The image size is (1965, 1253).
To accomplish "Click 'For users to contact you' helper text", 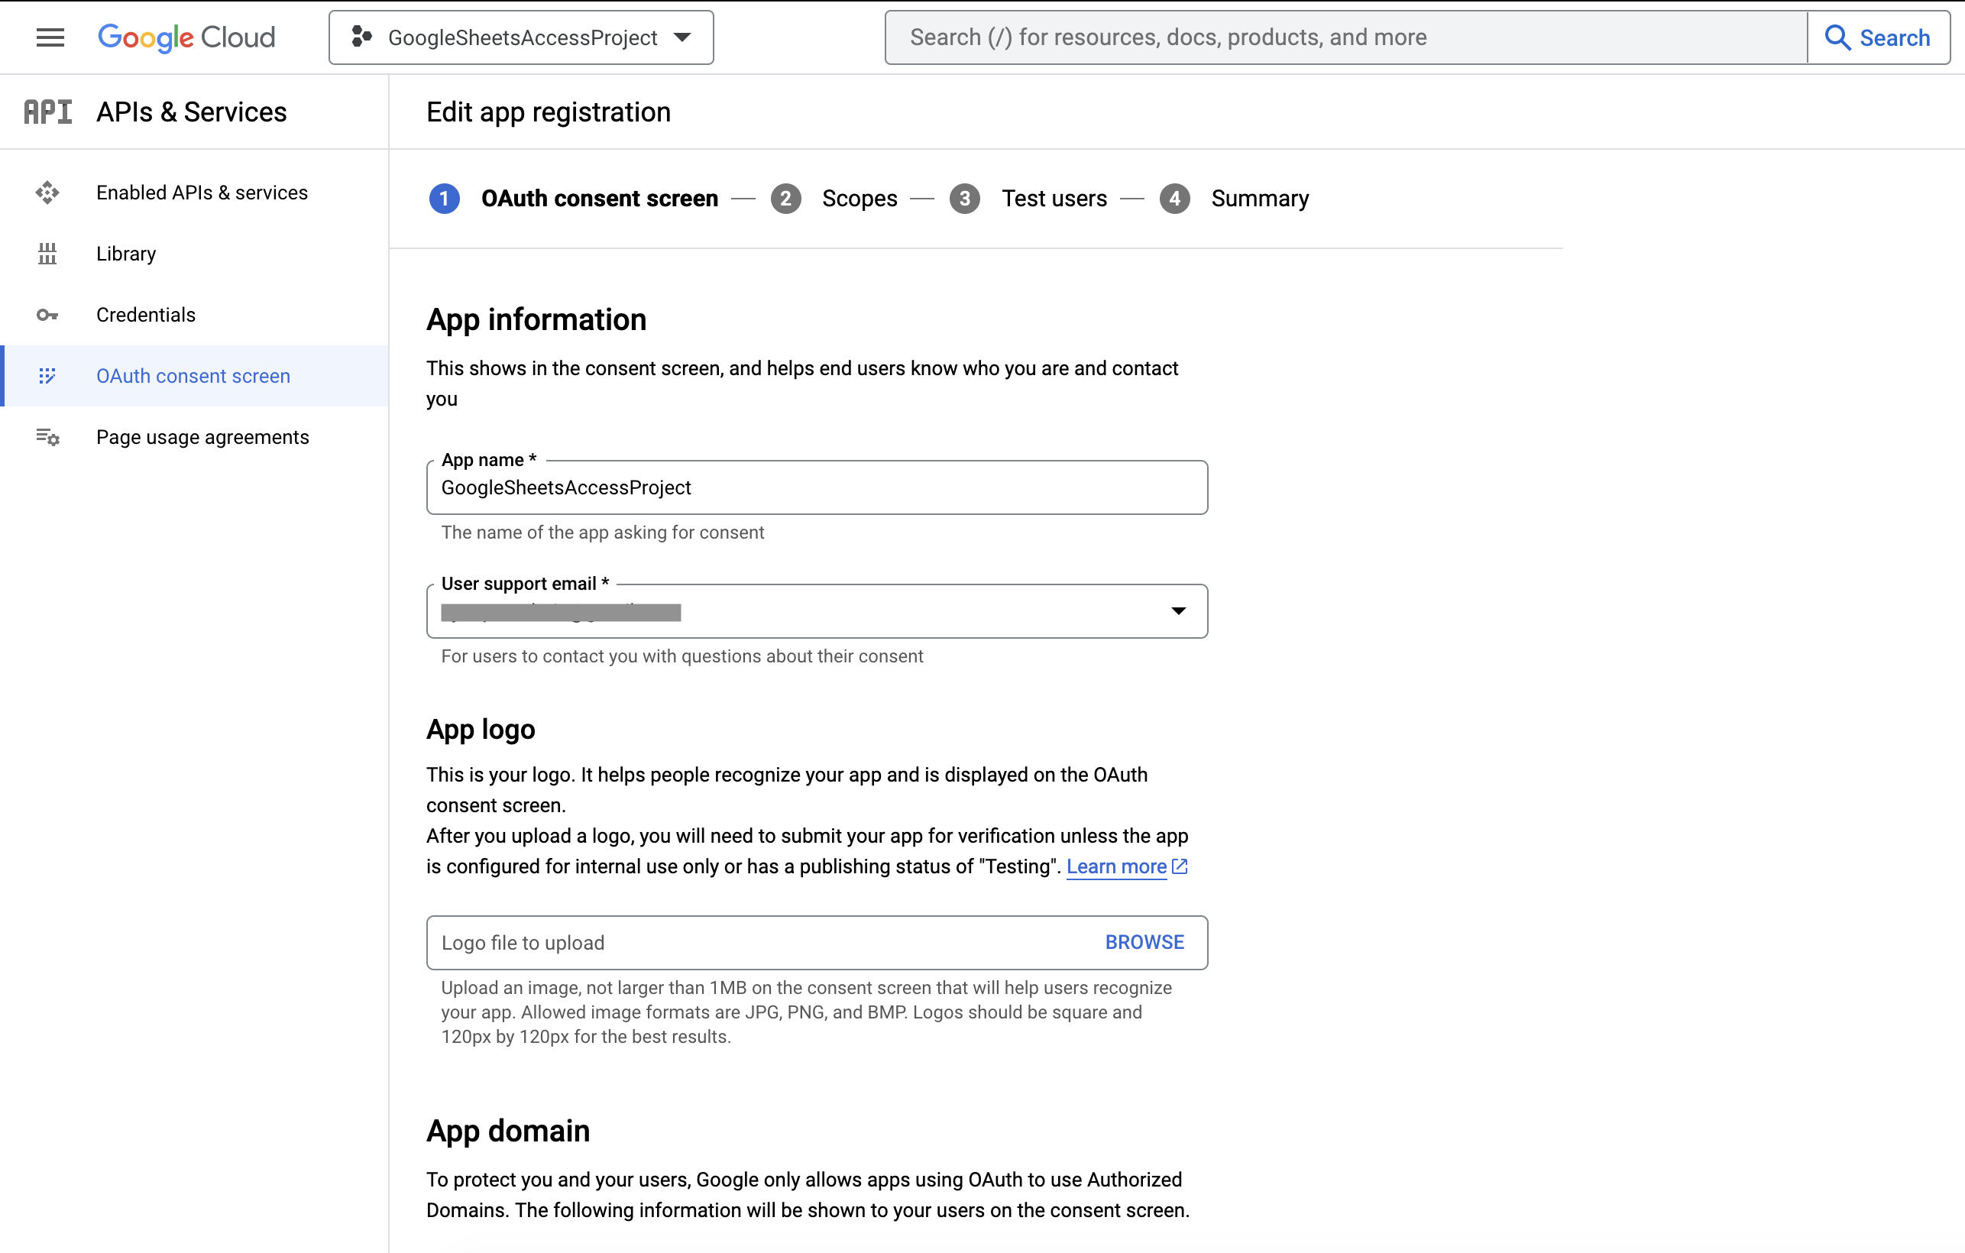I will click(682, 657).
